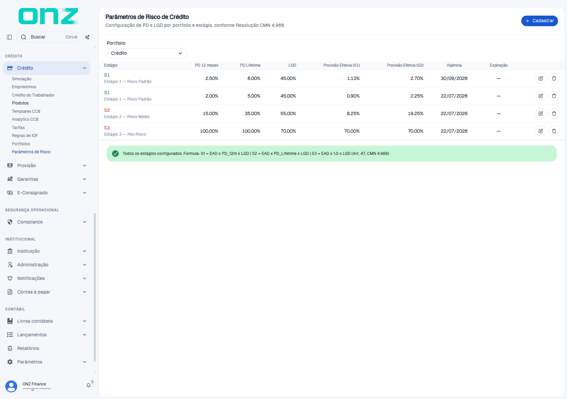The height and width of the screenshot is (399, 567).
Task: Click the ONZ Finance user avatar
Action: point(11,386)
